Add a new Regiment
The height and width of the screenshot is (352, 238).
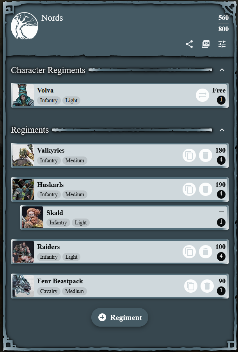point(120,317)
